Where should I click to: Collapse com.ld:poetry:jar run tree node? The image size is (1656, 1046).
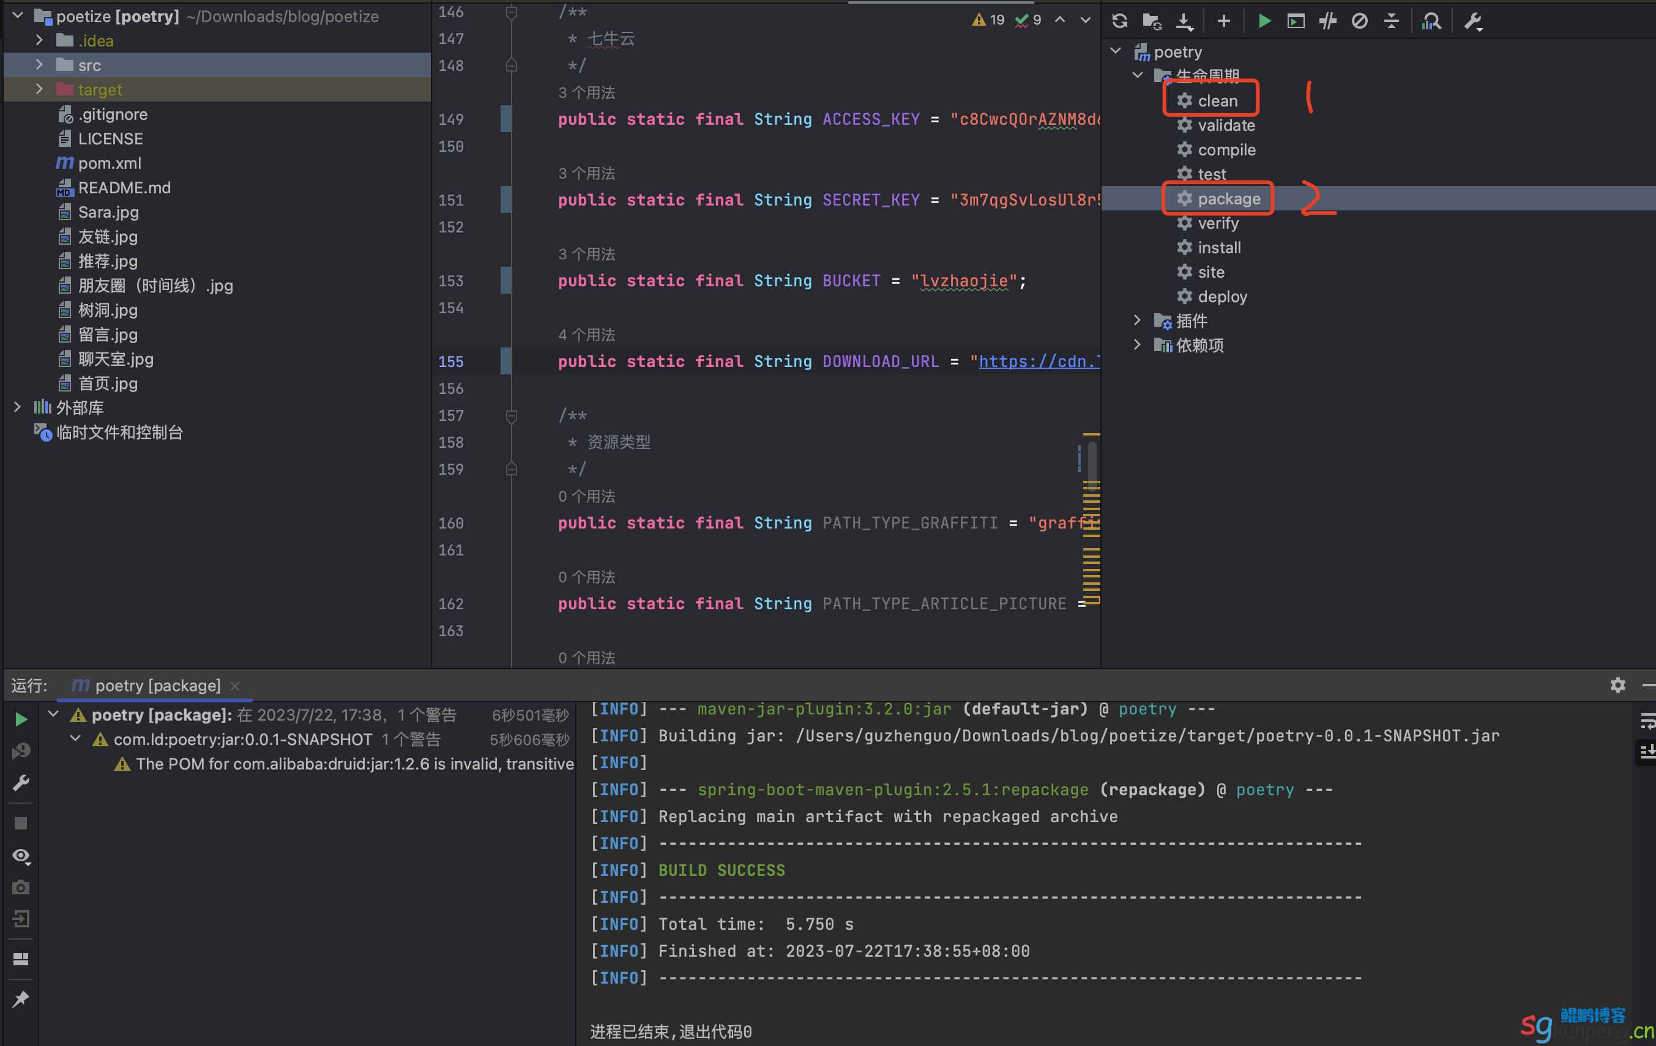pyautogui.click(x=76, y=740)
